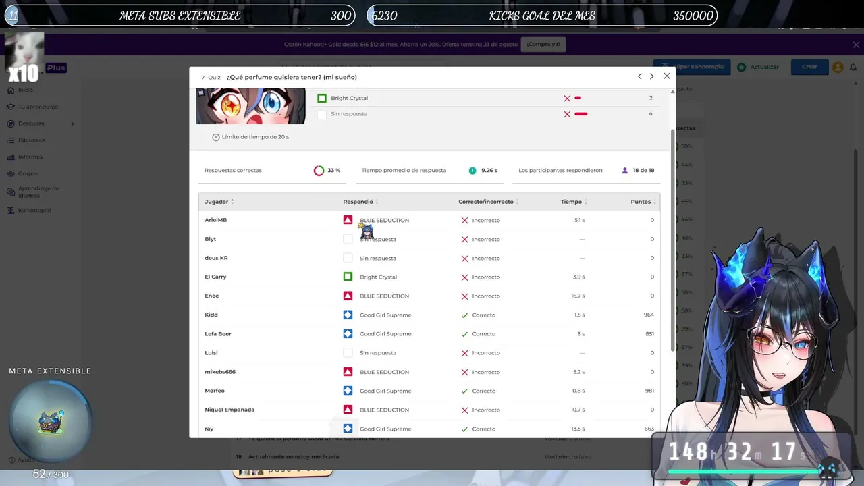Open Biblioteca in the sidebar
This screenshot has height=486, width=864.
pyautogui.click(x=32, y=140)
